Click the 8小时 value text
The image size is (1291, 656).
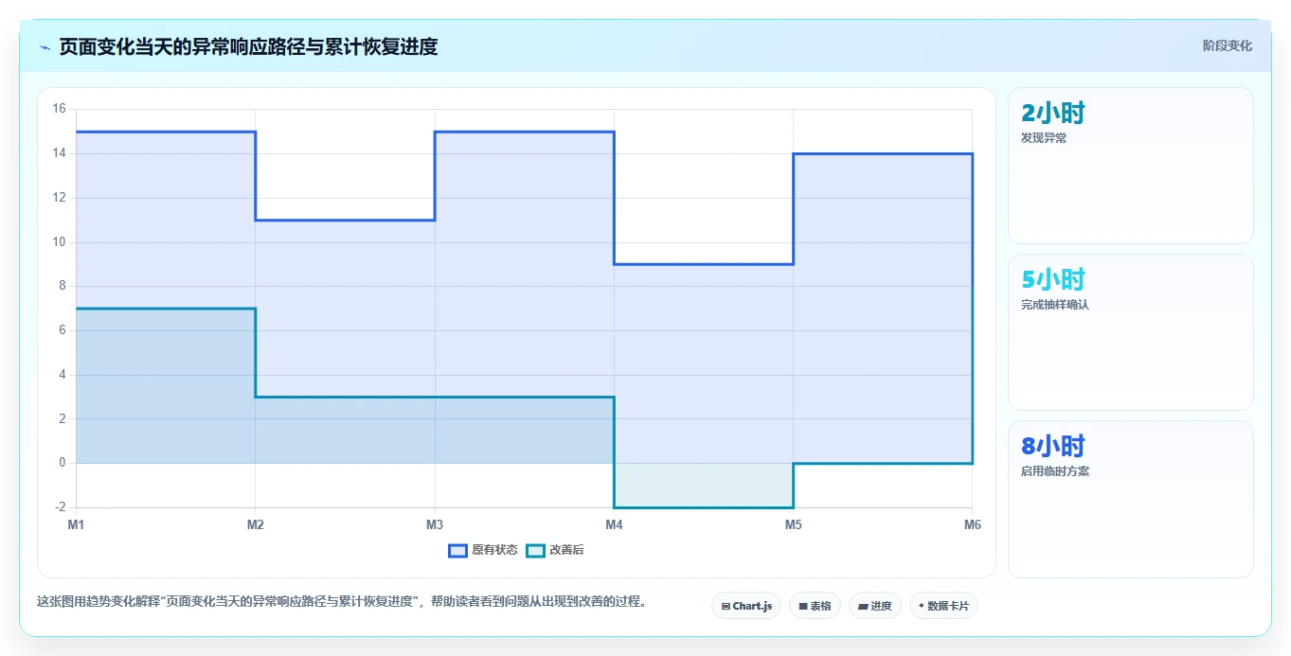pyautogui.click(x=1053, y=447)
